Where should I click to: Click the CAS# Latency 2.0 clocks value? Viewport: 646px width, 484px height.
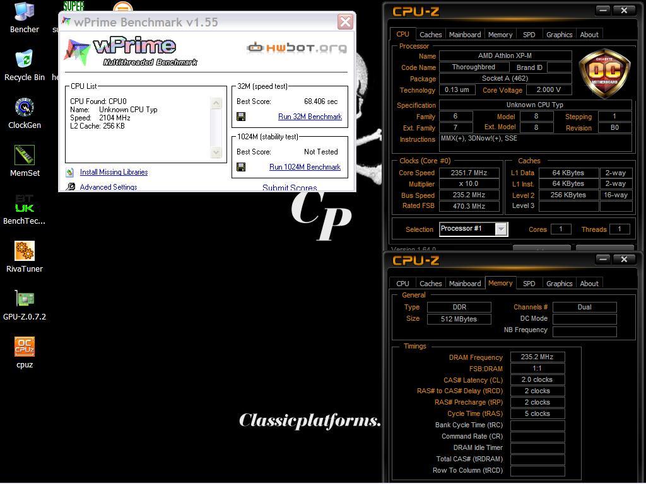(x=537, y=379)
